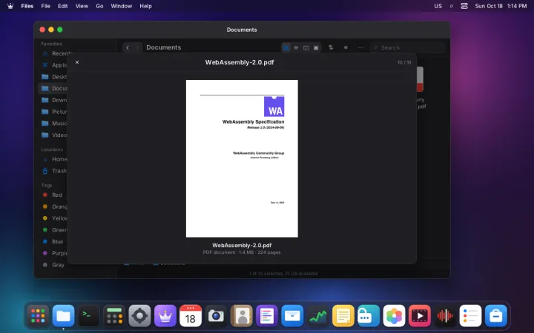Open Voice Memos from the dock
This screenshot has height=333, width=534.
[x=445, y=316]
